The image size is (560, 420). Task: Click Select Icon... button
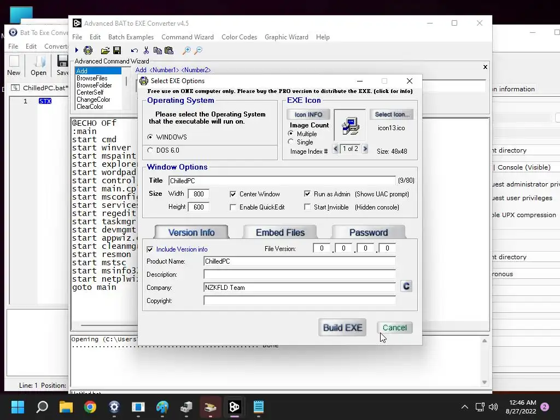[392, 114]
